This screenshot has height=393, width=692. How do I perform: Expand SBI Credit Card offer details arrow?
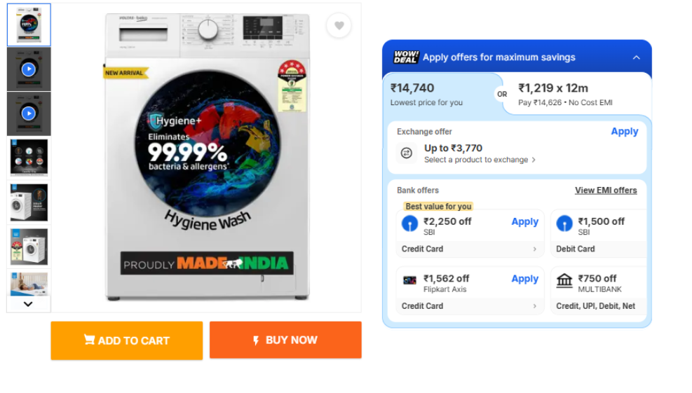[534, 249]
